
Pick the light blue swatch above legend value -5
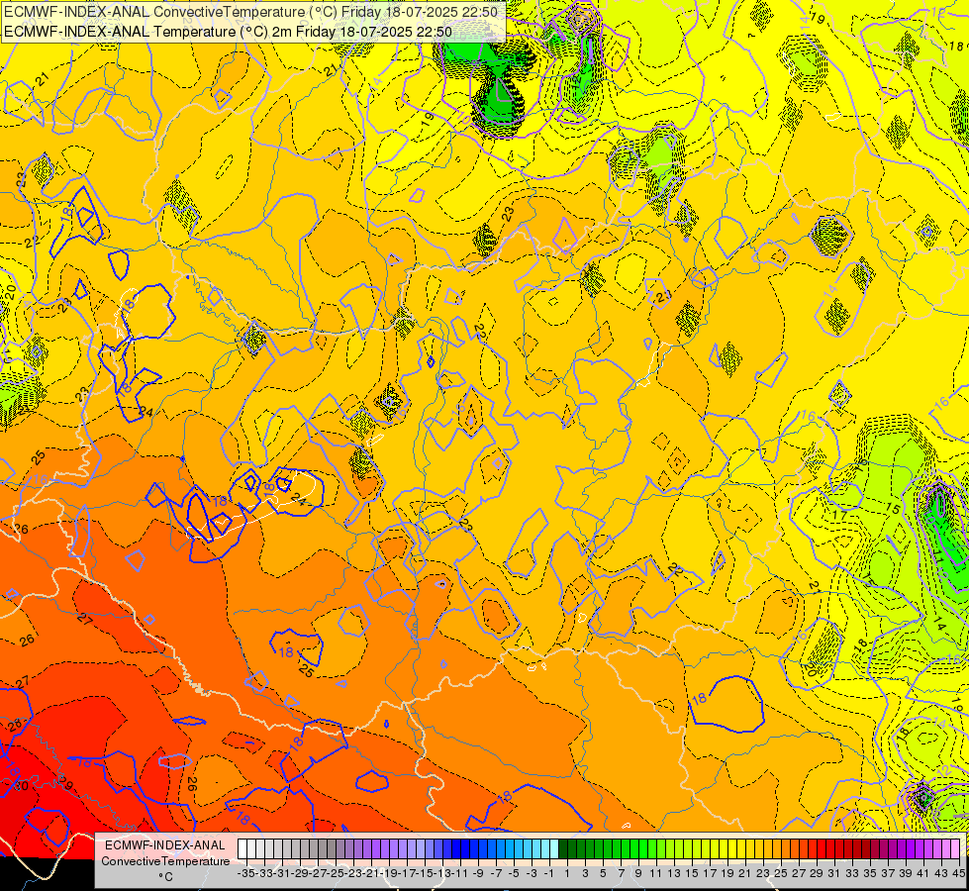pos(510,849)
